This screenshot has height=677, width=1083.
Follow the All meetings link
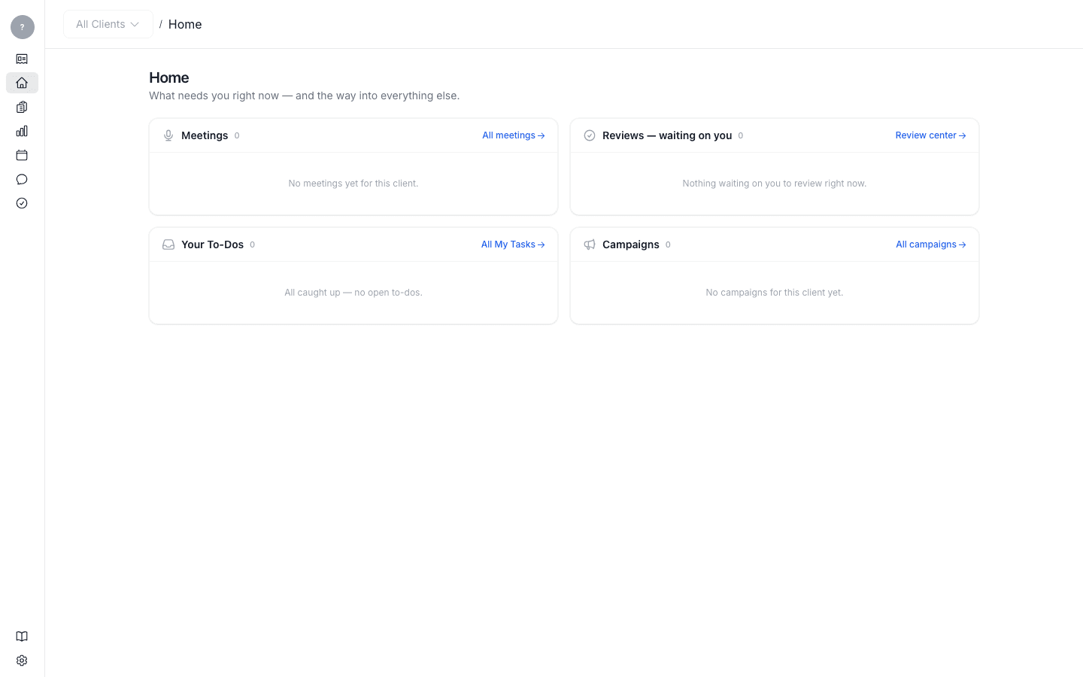[x=514, y=135]
